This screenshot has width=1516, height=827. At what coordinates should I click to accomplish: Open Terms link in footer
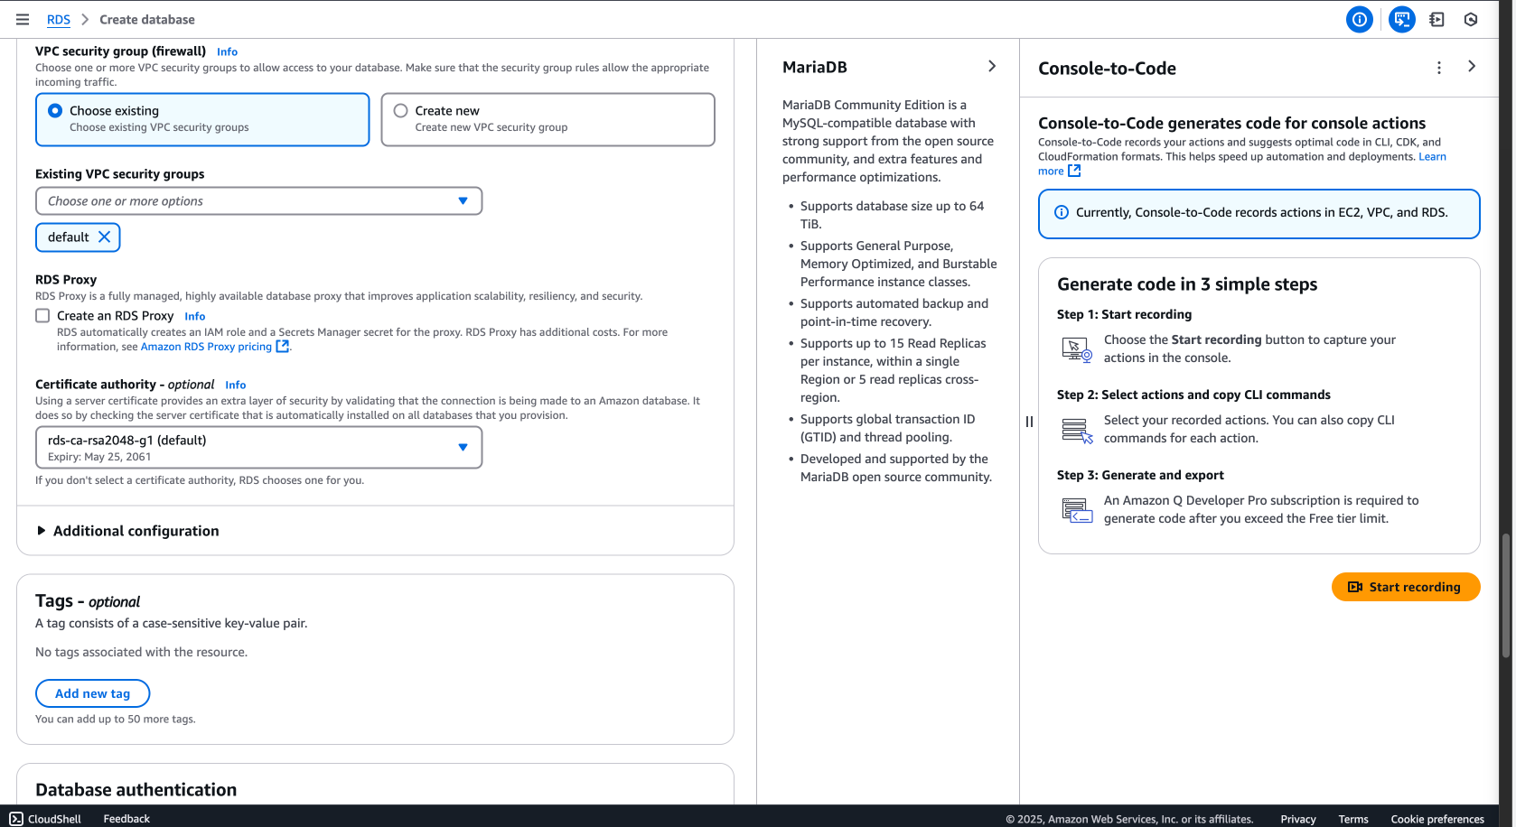[1353, 819]
